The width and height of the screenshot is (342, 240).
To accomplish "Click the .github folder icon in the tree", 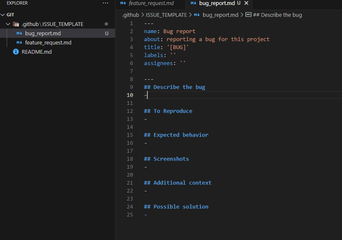I will (16, 24).
